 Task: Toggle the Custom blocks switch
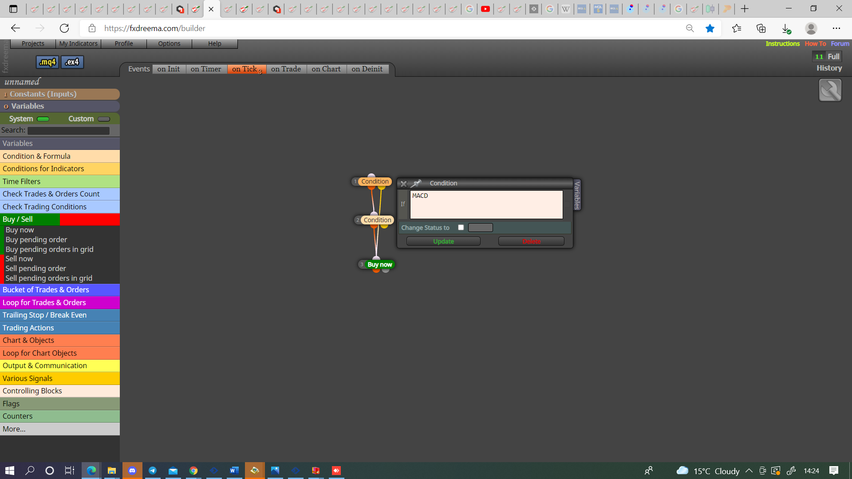click(x=104, y=119)
